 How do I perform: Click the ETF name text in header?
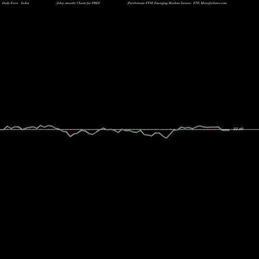(163, 3)
